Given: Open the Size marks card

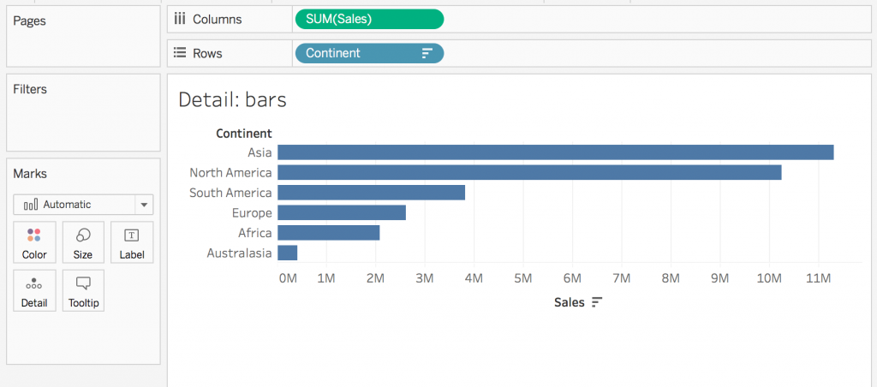Looking at the screenshot, I should pos(83,242).
